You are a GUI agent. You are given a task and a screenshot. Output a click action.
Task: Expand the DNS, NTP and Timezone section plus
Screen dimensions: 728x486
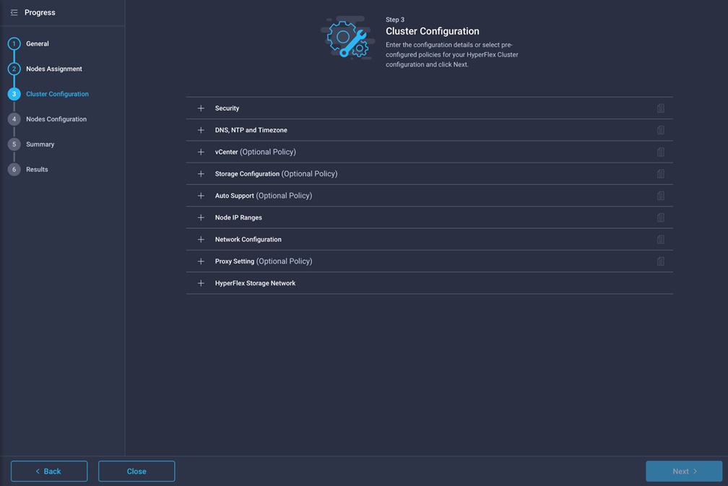[x=201, y=130]
